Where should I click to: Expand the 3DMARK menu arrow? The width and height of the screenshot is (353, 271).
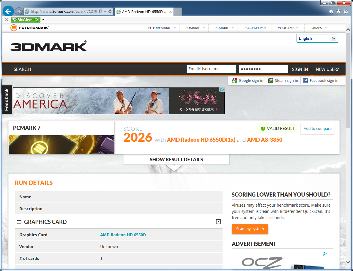(x=204, y=28)
